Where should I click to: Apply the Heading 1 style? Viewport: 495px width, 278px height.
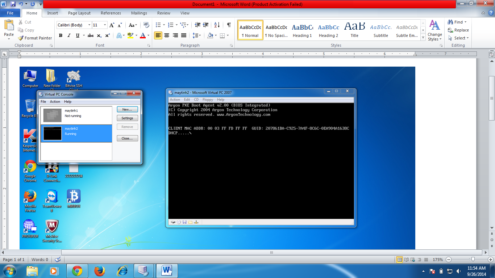[302, 30]
